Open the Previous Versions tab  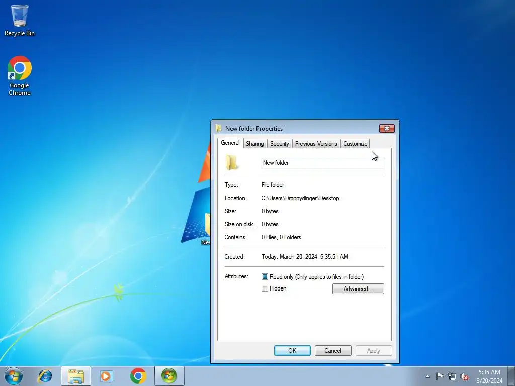point(316,144)
